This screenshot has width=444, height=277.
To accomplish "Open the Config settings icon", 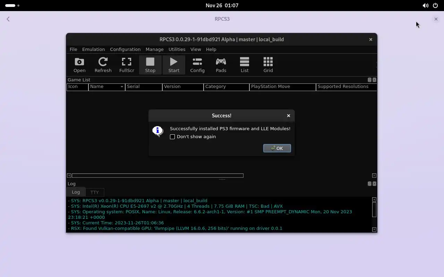I will point(197,65).
